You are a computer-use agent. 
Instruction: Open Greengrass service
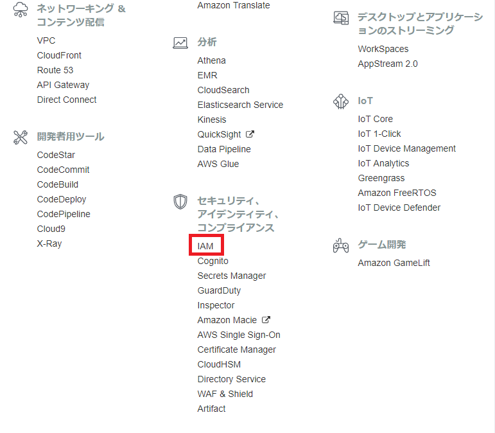click(x=381, y=179)
